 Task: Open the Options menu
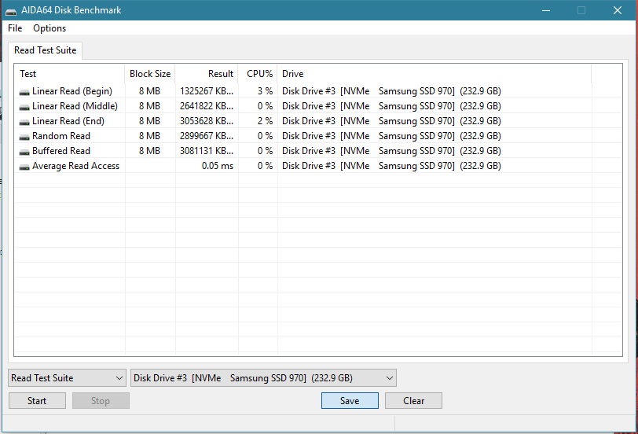49,28
